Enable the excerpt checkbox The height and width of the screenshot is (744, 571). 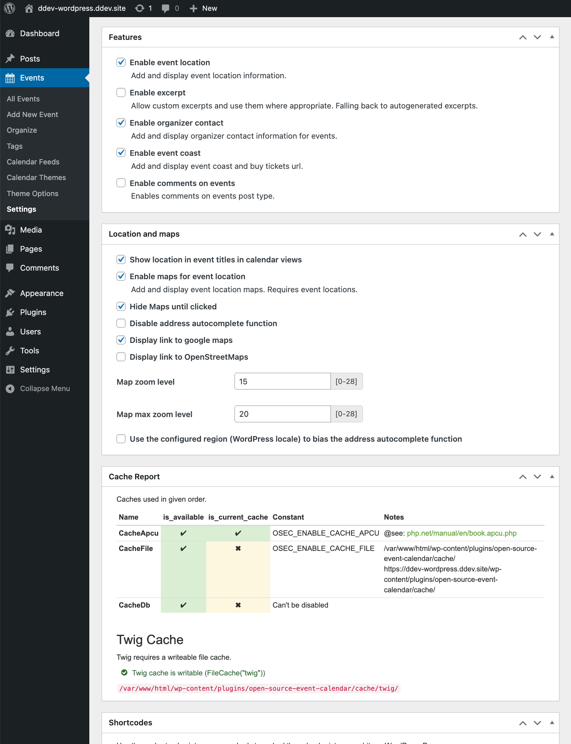121,93
